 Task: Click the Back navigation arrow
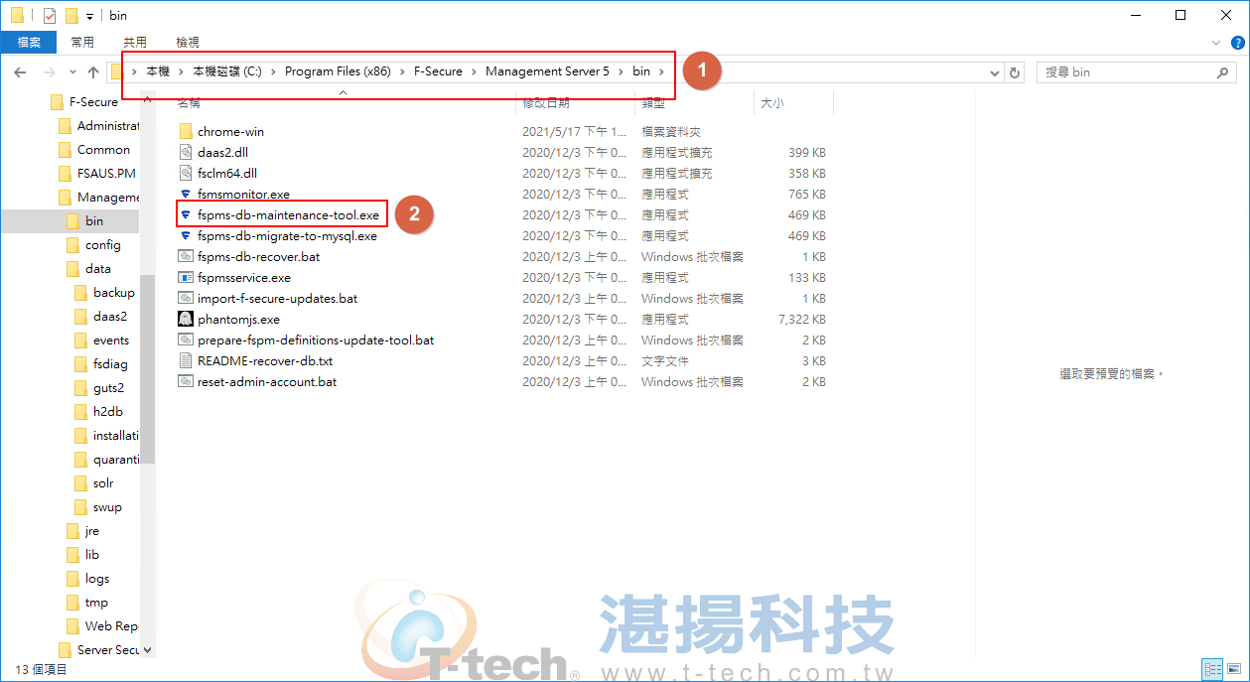20,72
